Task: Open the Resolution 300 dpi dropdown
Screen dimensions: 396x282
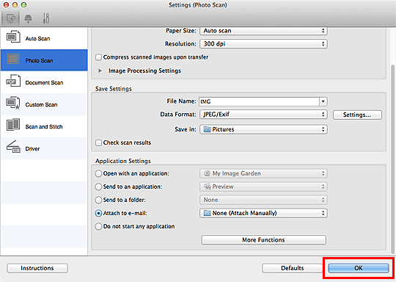Action: (263, 44)
